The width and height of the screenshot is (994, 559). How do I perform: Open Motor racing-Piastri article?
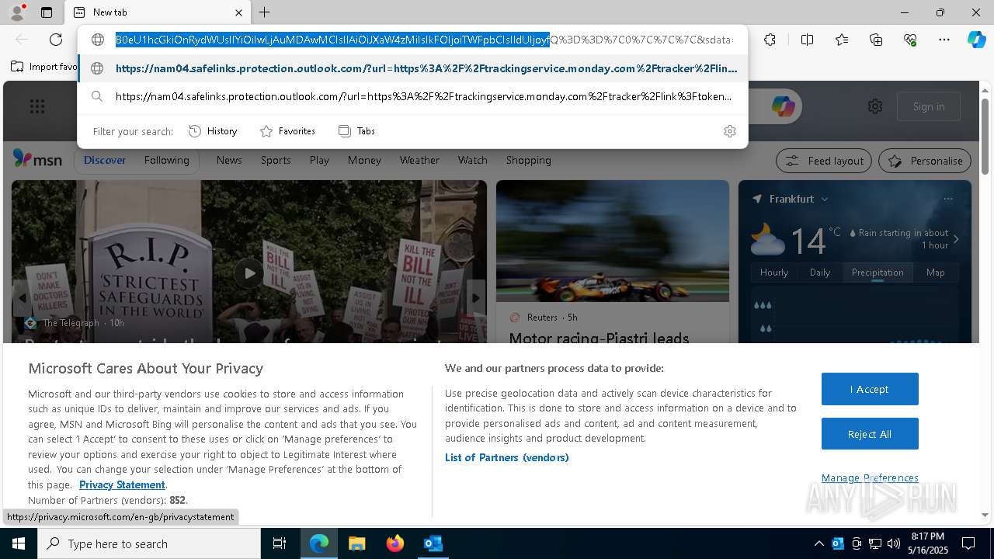pyautogui.click(x=599, y=338)
